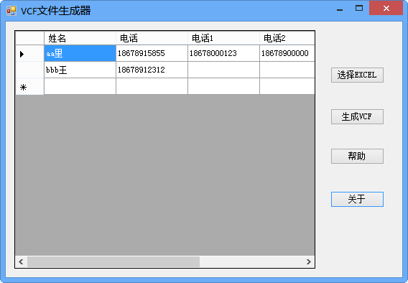Click the 关于 about button
Image resolution: width=408 pixels, height=283 pixels.
[x=357, y=199]
